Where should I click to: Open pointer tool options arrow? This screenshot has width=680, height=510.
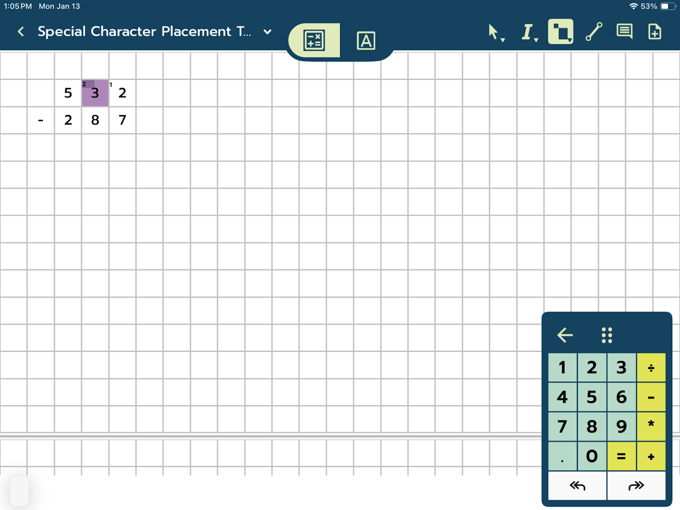tap(503, 40)
